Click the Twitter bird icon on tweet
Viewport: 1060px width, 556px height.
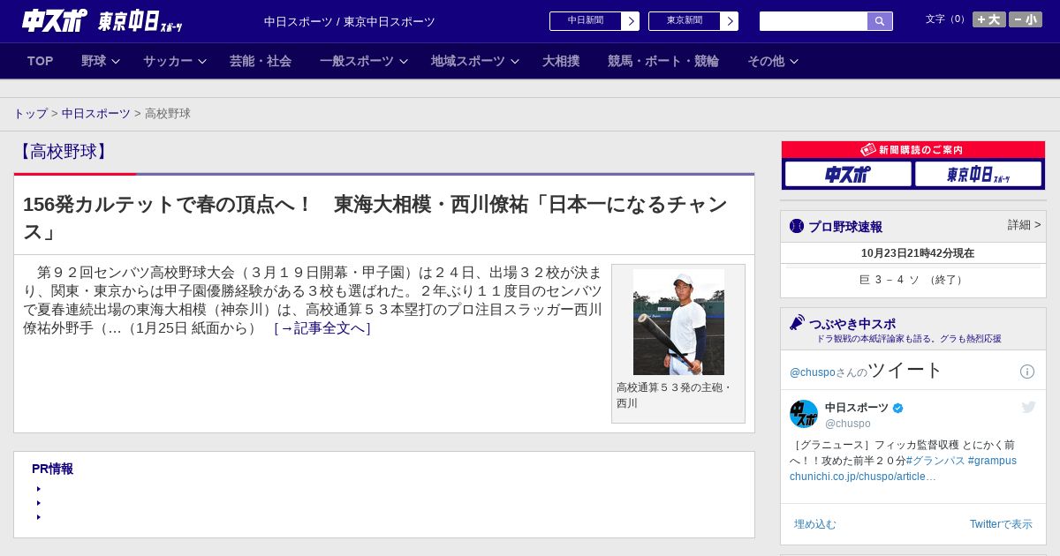click(x=1028, y=407)
